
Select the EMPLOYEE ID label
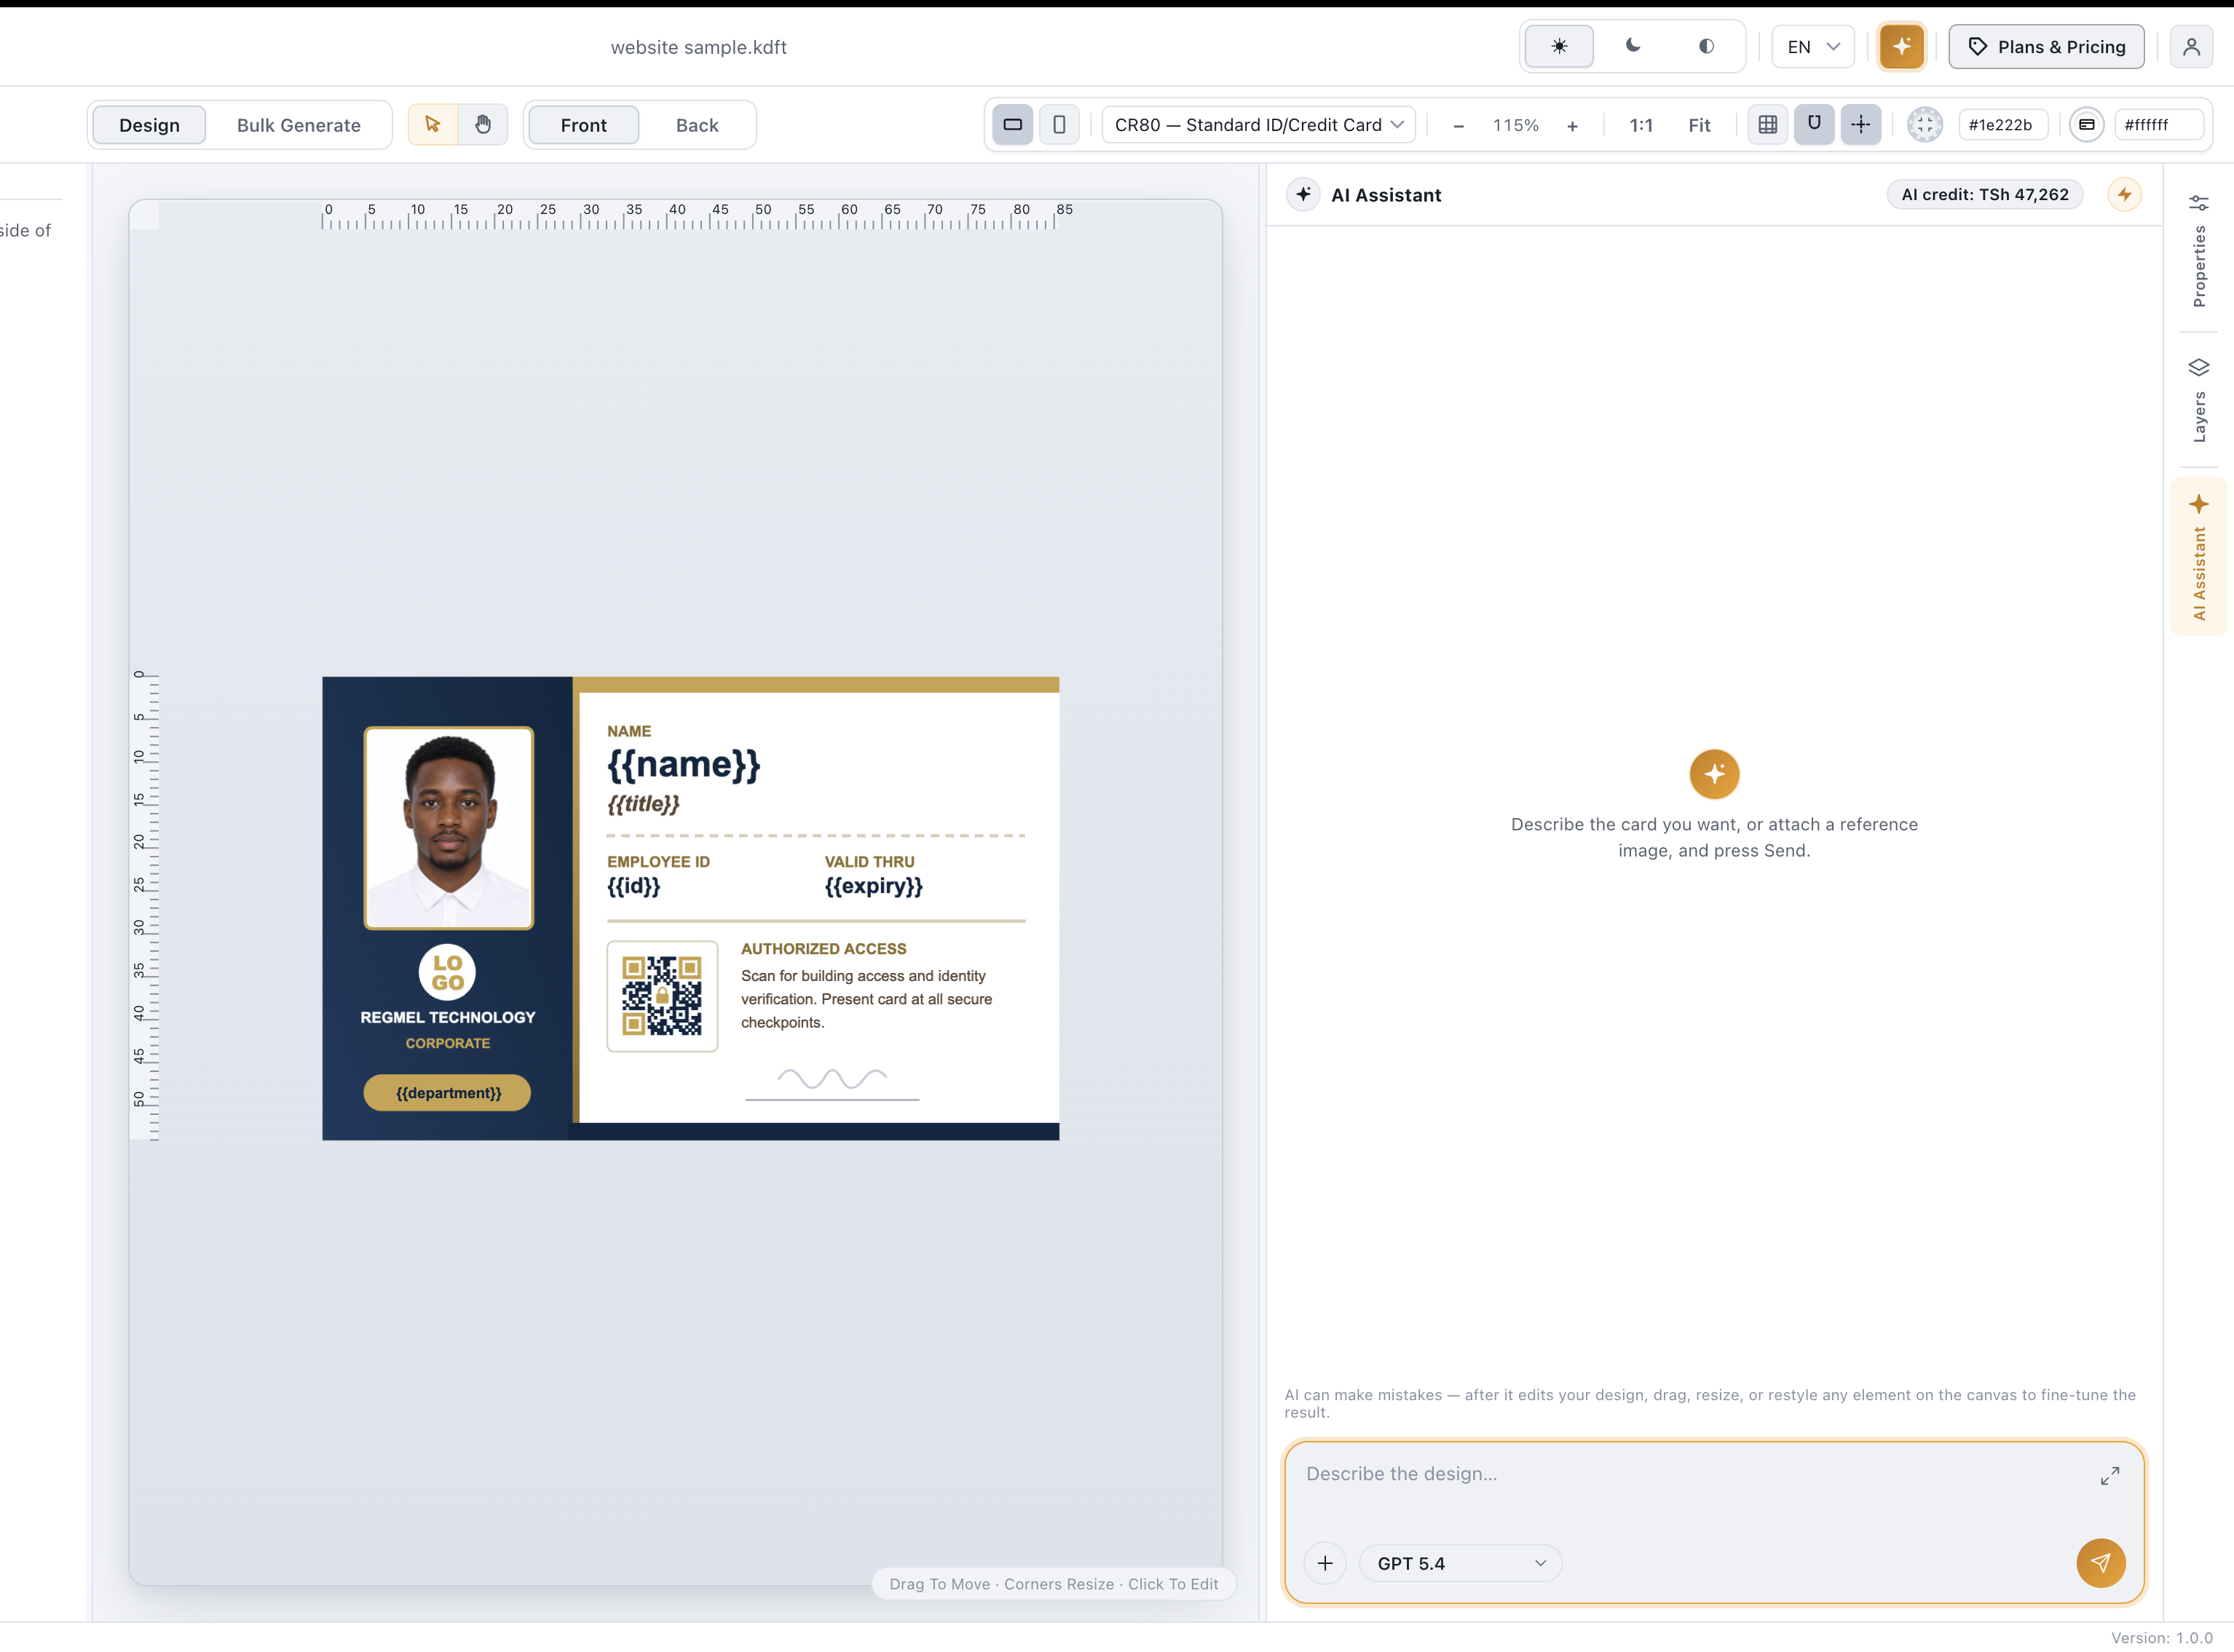[x=658, y=861]
